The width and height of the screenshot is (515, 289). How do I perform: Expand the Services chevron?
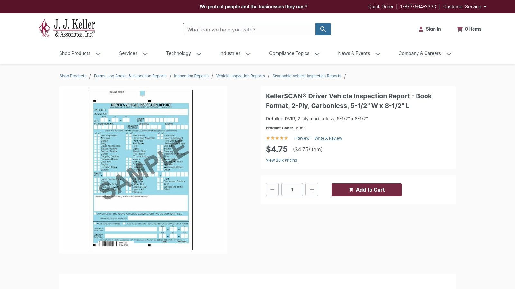tap(145, 54)
